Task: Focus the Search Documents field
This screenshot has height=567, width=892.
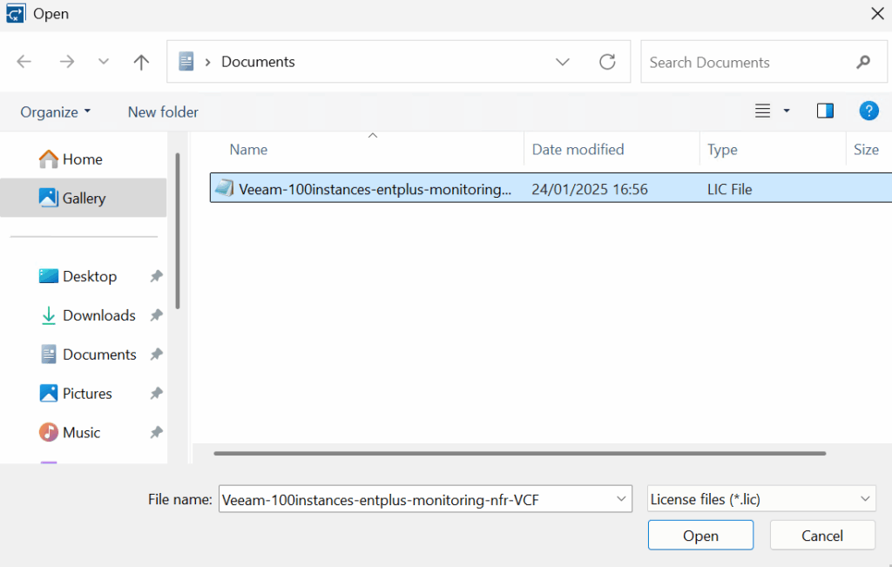Action: 763,62
